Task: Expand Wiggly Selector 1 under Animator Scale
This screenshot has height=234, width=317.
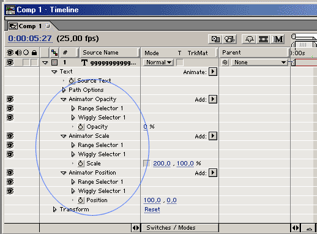Action: click(x=73, y=154)
